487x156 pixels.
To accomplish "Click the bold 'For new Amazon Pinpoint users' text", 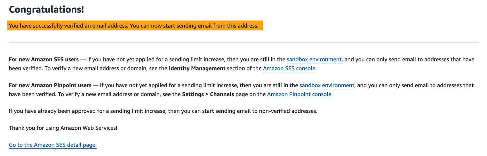I will pyautogui.click(x=50, y=86).
